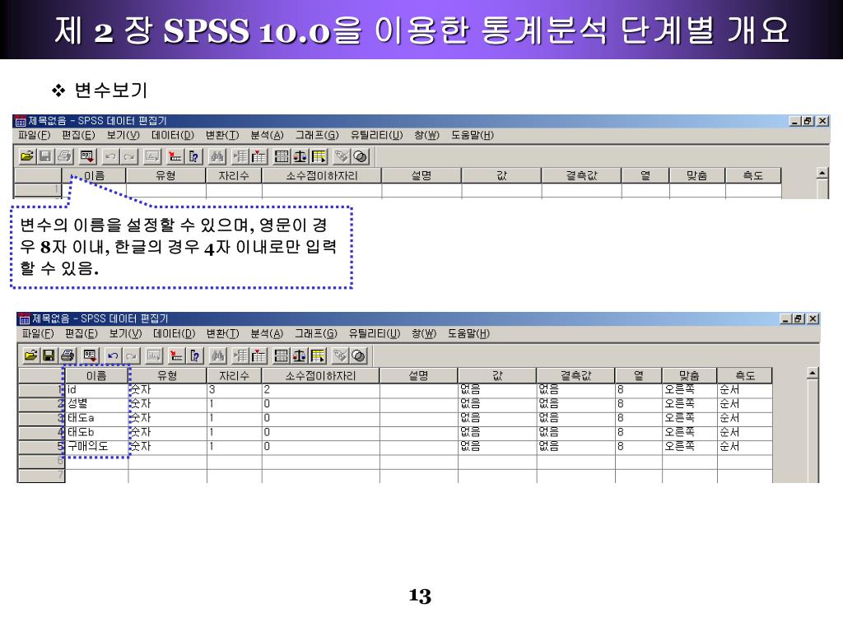Select the variable name cell "태도a"

[x=96, y=418]
